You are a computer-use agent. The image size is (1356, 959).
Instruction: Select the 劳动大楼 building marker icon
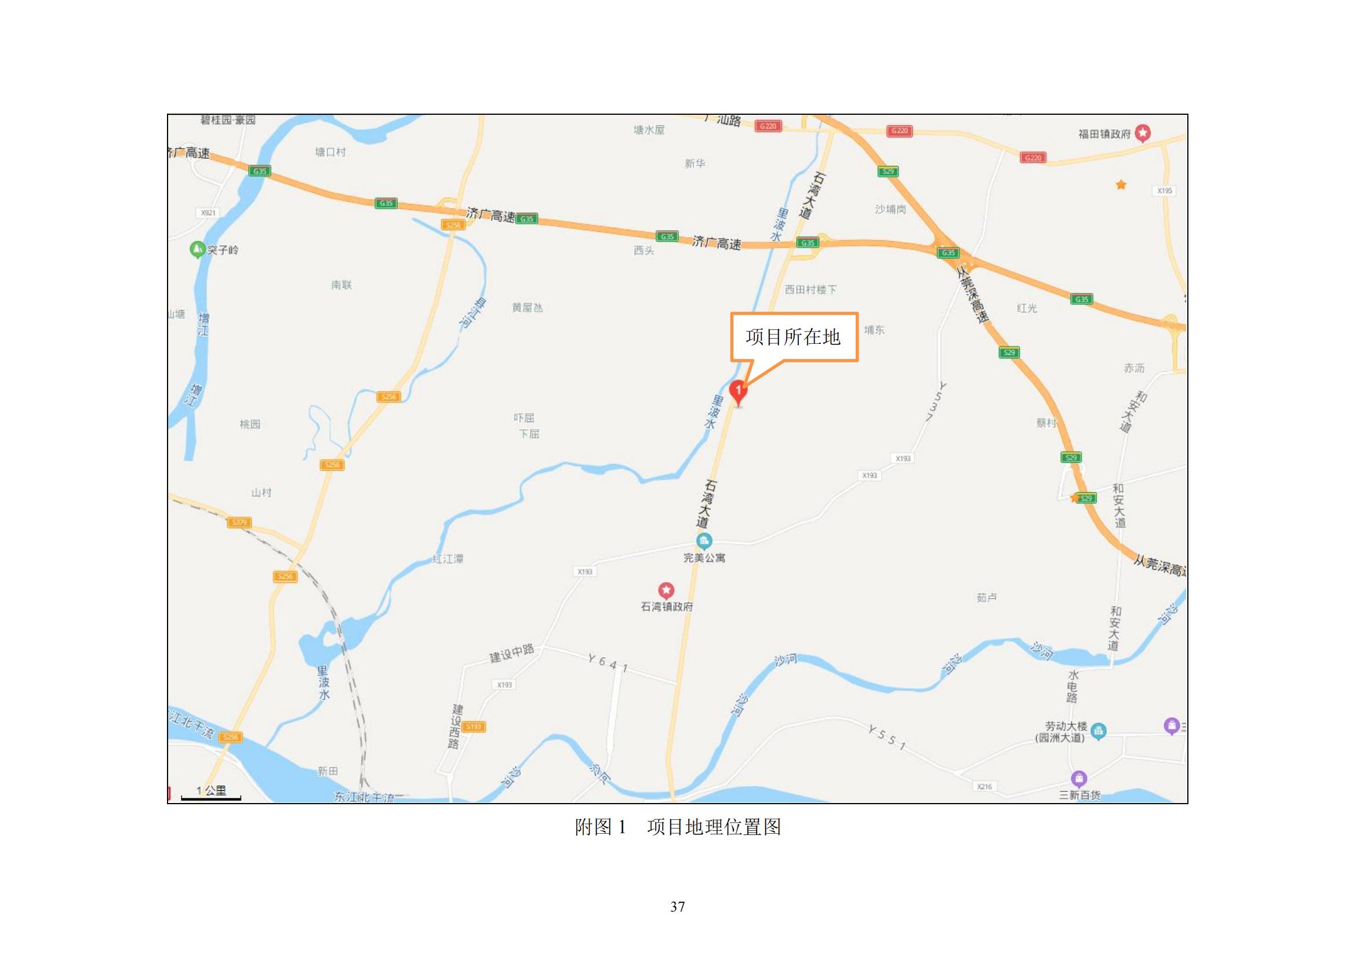click(x=1098, y=731)
